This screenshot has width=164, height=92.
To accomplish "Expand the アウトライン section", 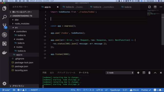I will coord(24,86).
